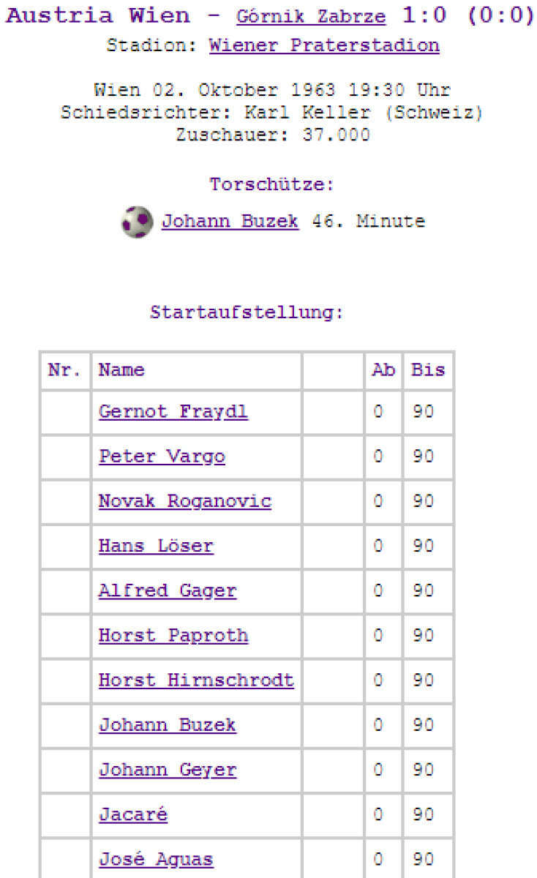537x878 pixels.
Task: Open Novak Roganovic's player link
Action: 184,501
